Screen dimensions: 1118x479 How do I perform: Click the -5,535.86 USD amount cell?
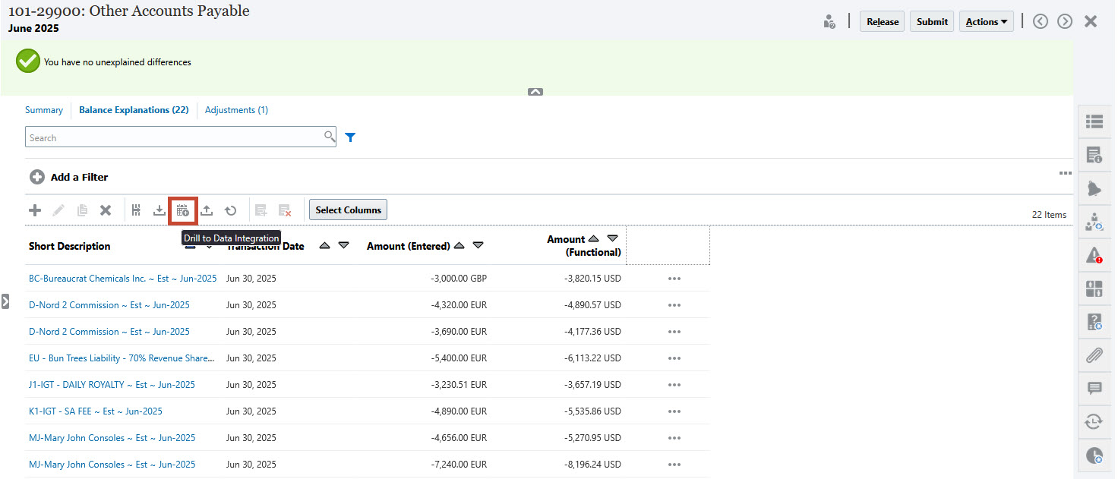[592, 411]
